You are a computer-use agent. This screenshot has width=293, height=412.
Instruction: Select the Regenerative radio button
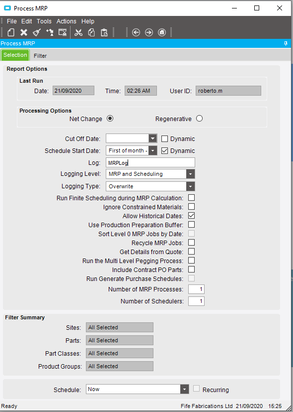pyautogui.click(x=199, y=119)
